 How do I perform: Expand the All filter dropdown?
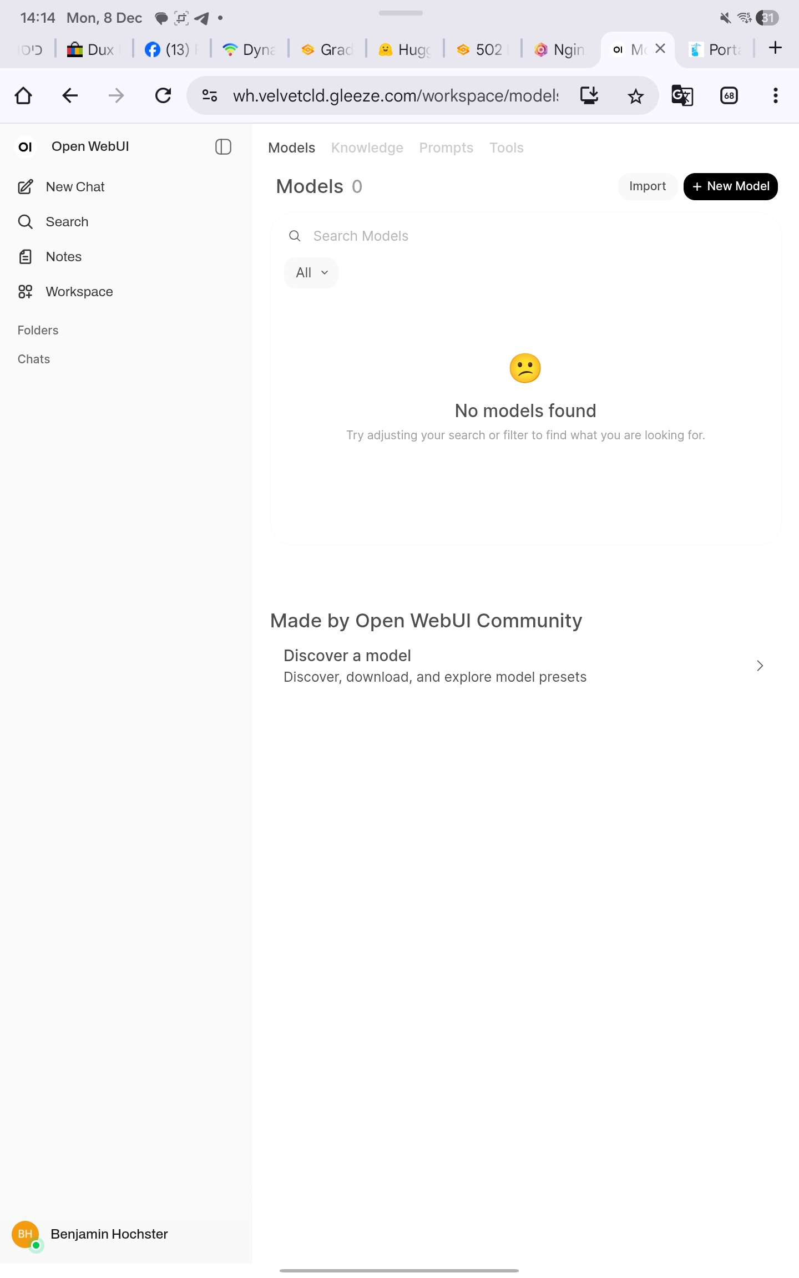311,273
